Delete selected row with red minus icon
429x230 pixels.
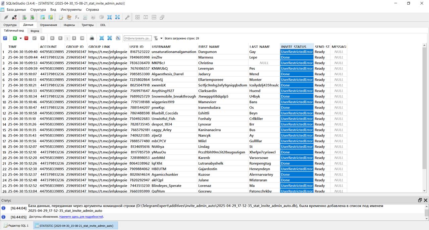[26, 38]
